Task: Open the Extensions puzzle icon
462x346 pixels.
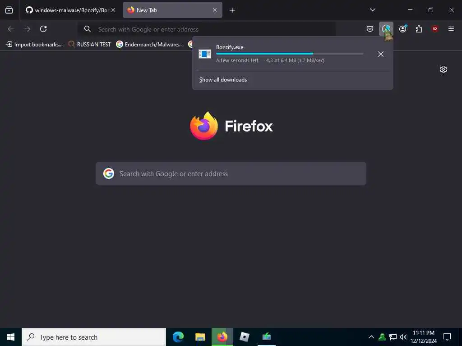Action: pyautogui.click(x=419, y=29)
